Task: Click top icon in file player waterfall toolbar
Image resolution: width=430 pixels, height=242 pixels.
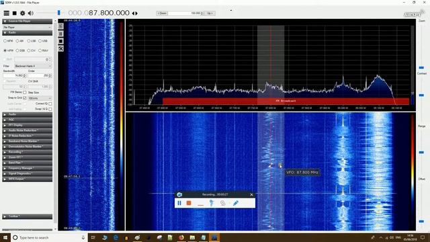Action: click(x=60, y=26)
